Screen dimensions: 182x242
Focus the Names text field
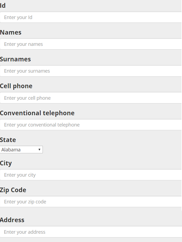[91, 44]
